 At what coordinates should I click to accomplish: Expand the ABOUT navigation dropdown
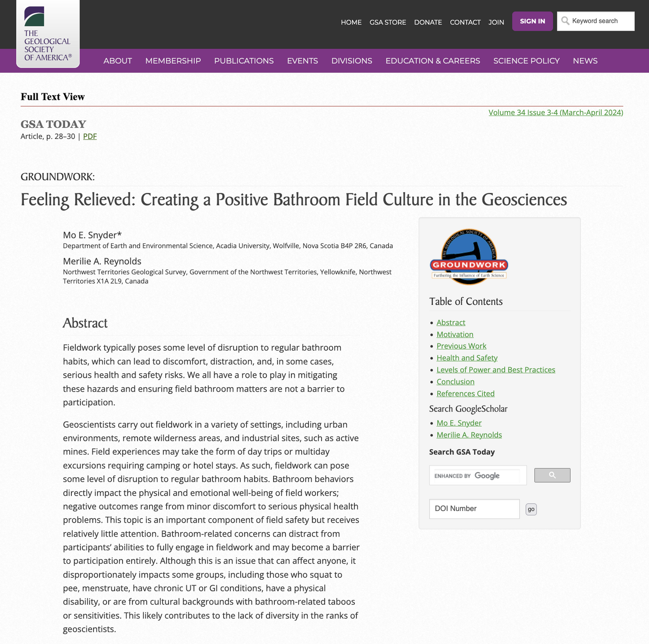pos(117,61)
